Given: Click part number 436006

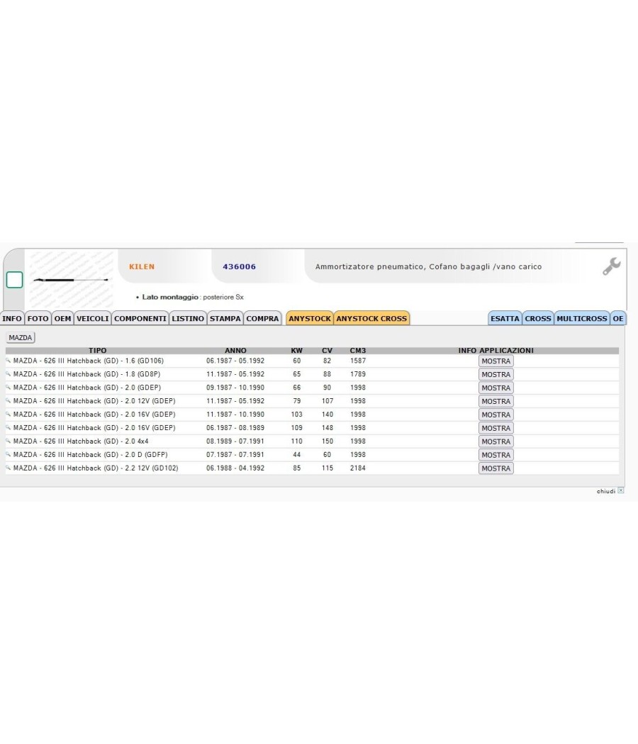Looking at the screenshot, I should (x=240, y=266).
